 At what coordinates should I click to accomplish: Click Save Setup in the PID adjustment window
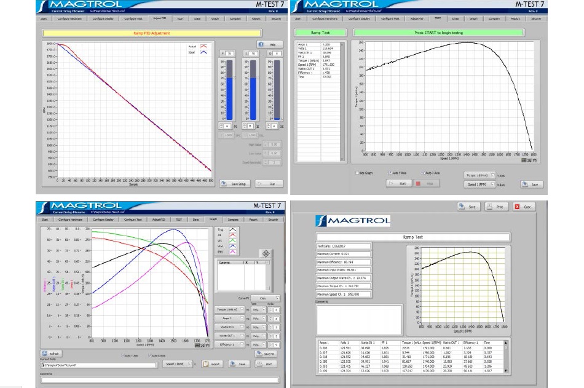click(235, 184)
